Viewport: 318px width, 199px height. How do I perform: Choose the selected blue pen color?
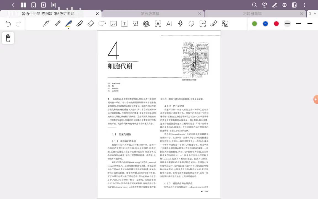pos(265,23)
